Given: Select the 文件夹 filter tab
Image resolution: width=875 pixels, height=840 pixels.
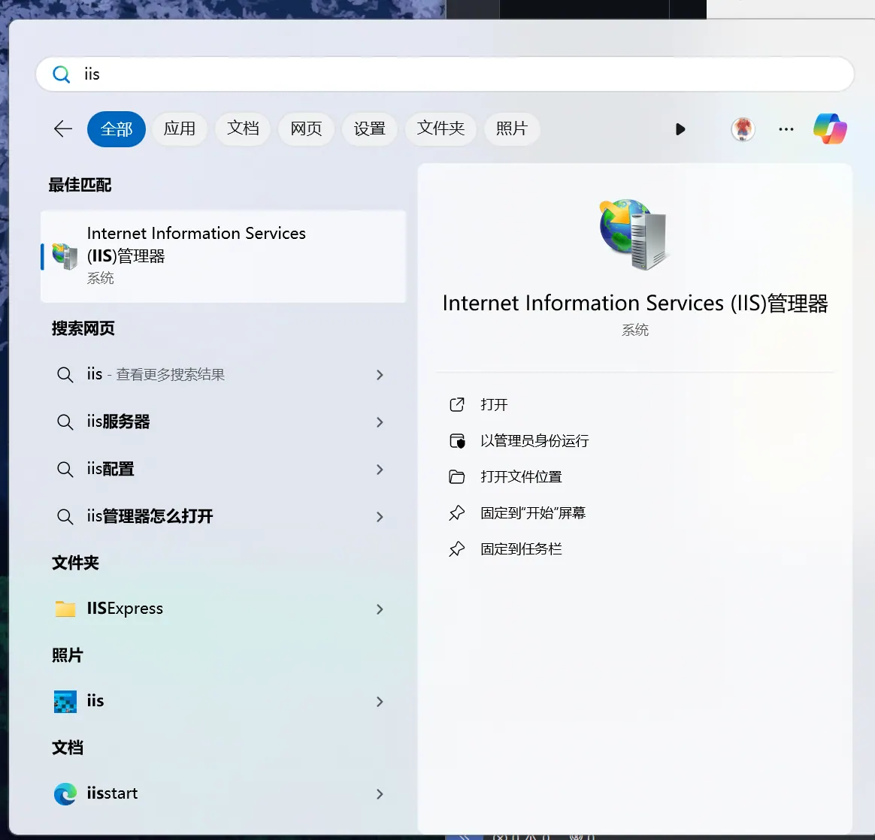Looking at the screenshot, I should click(x=441, y=129).
